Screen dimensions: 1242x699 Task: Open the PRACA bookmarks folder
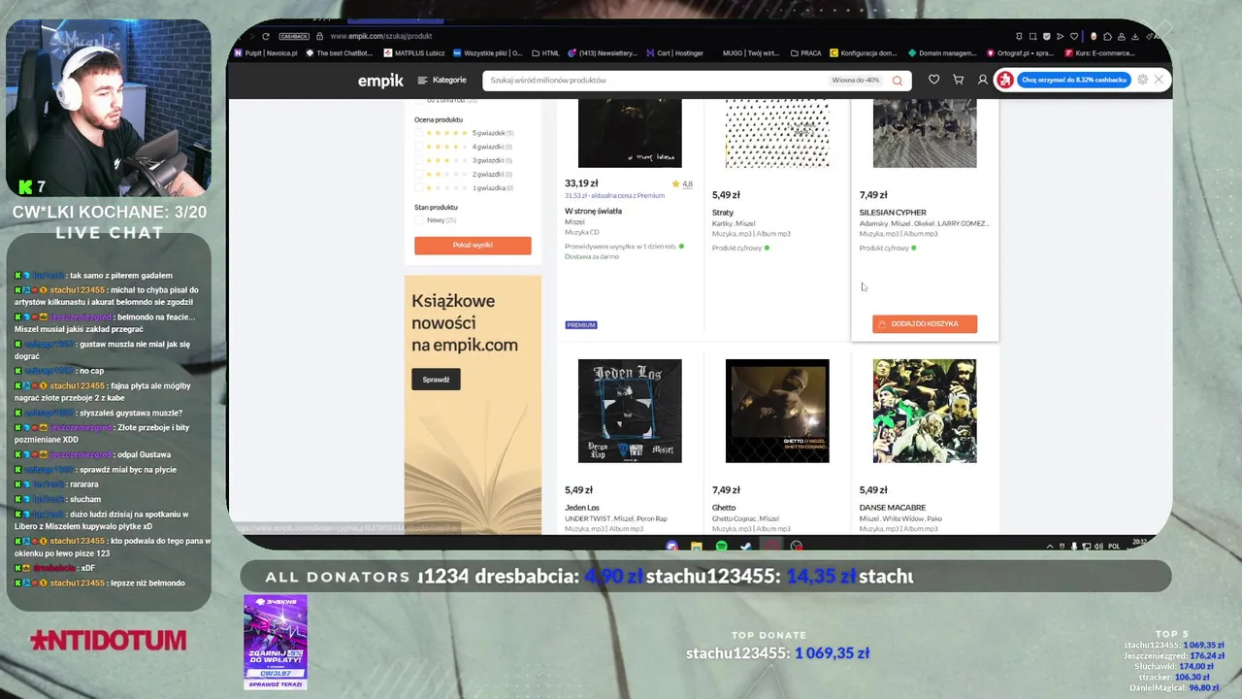[805, 53]
